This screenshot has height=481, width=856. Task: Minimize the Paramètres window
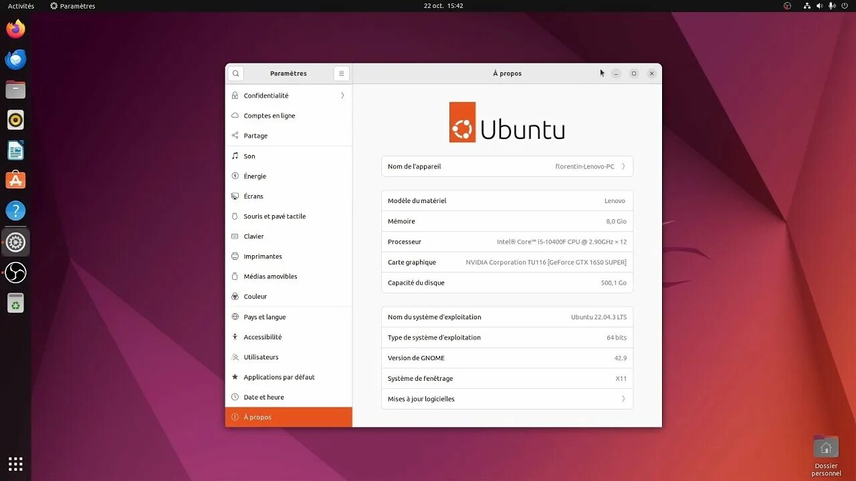pyautogui.click(x=616, y=73)
